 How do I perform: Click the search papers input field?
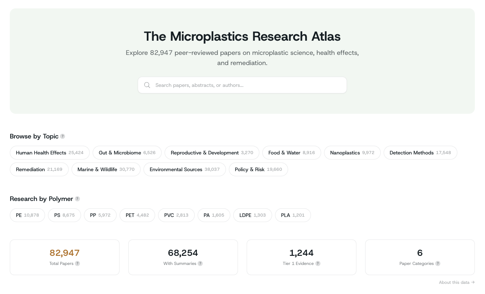(247, 85)
